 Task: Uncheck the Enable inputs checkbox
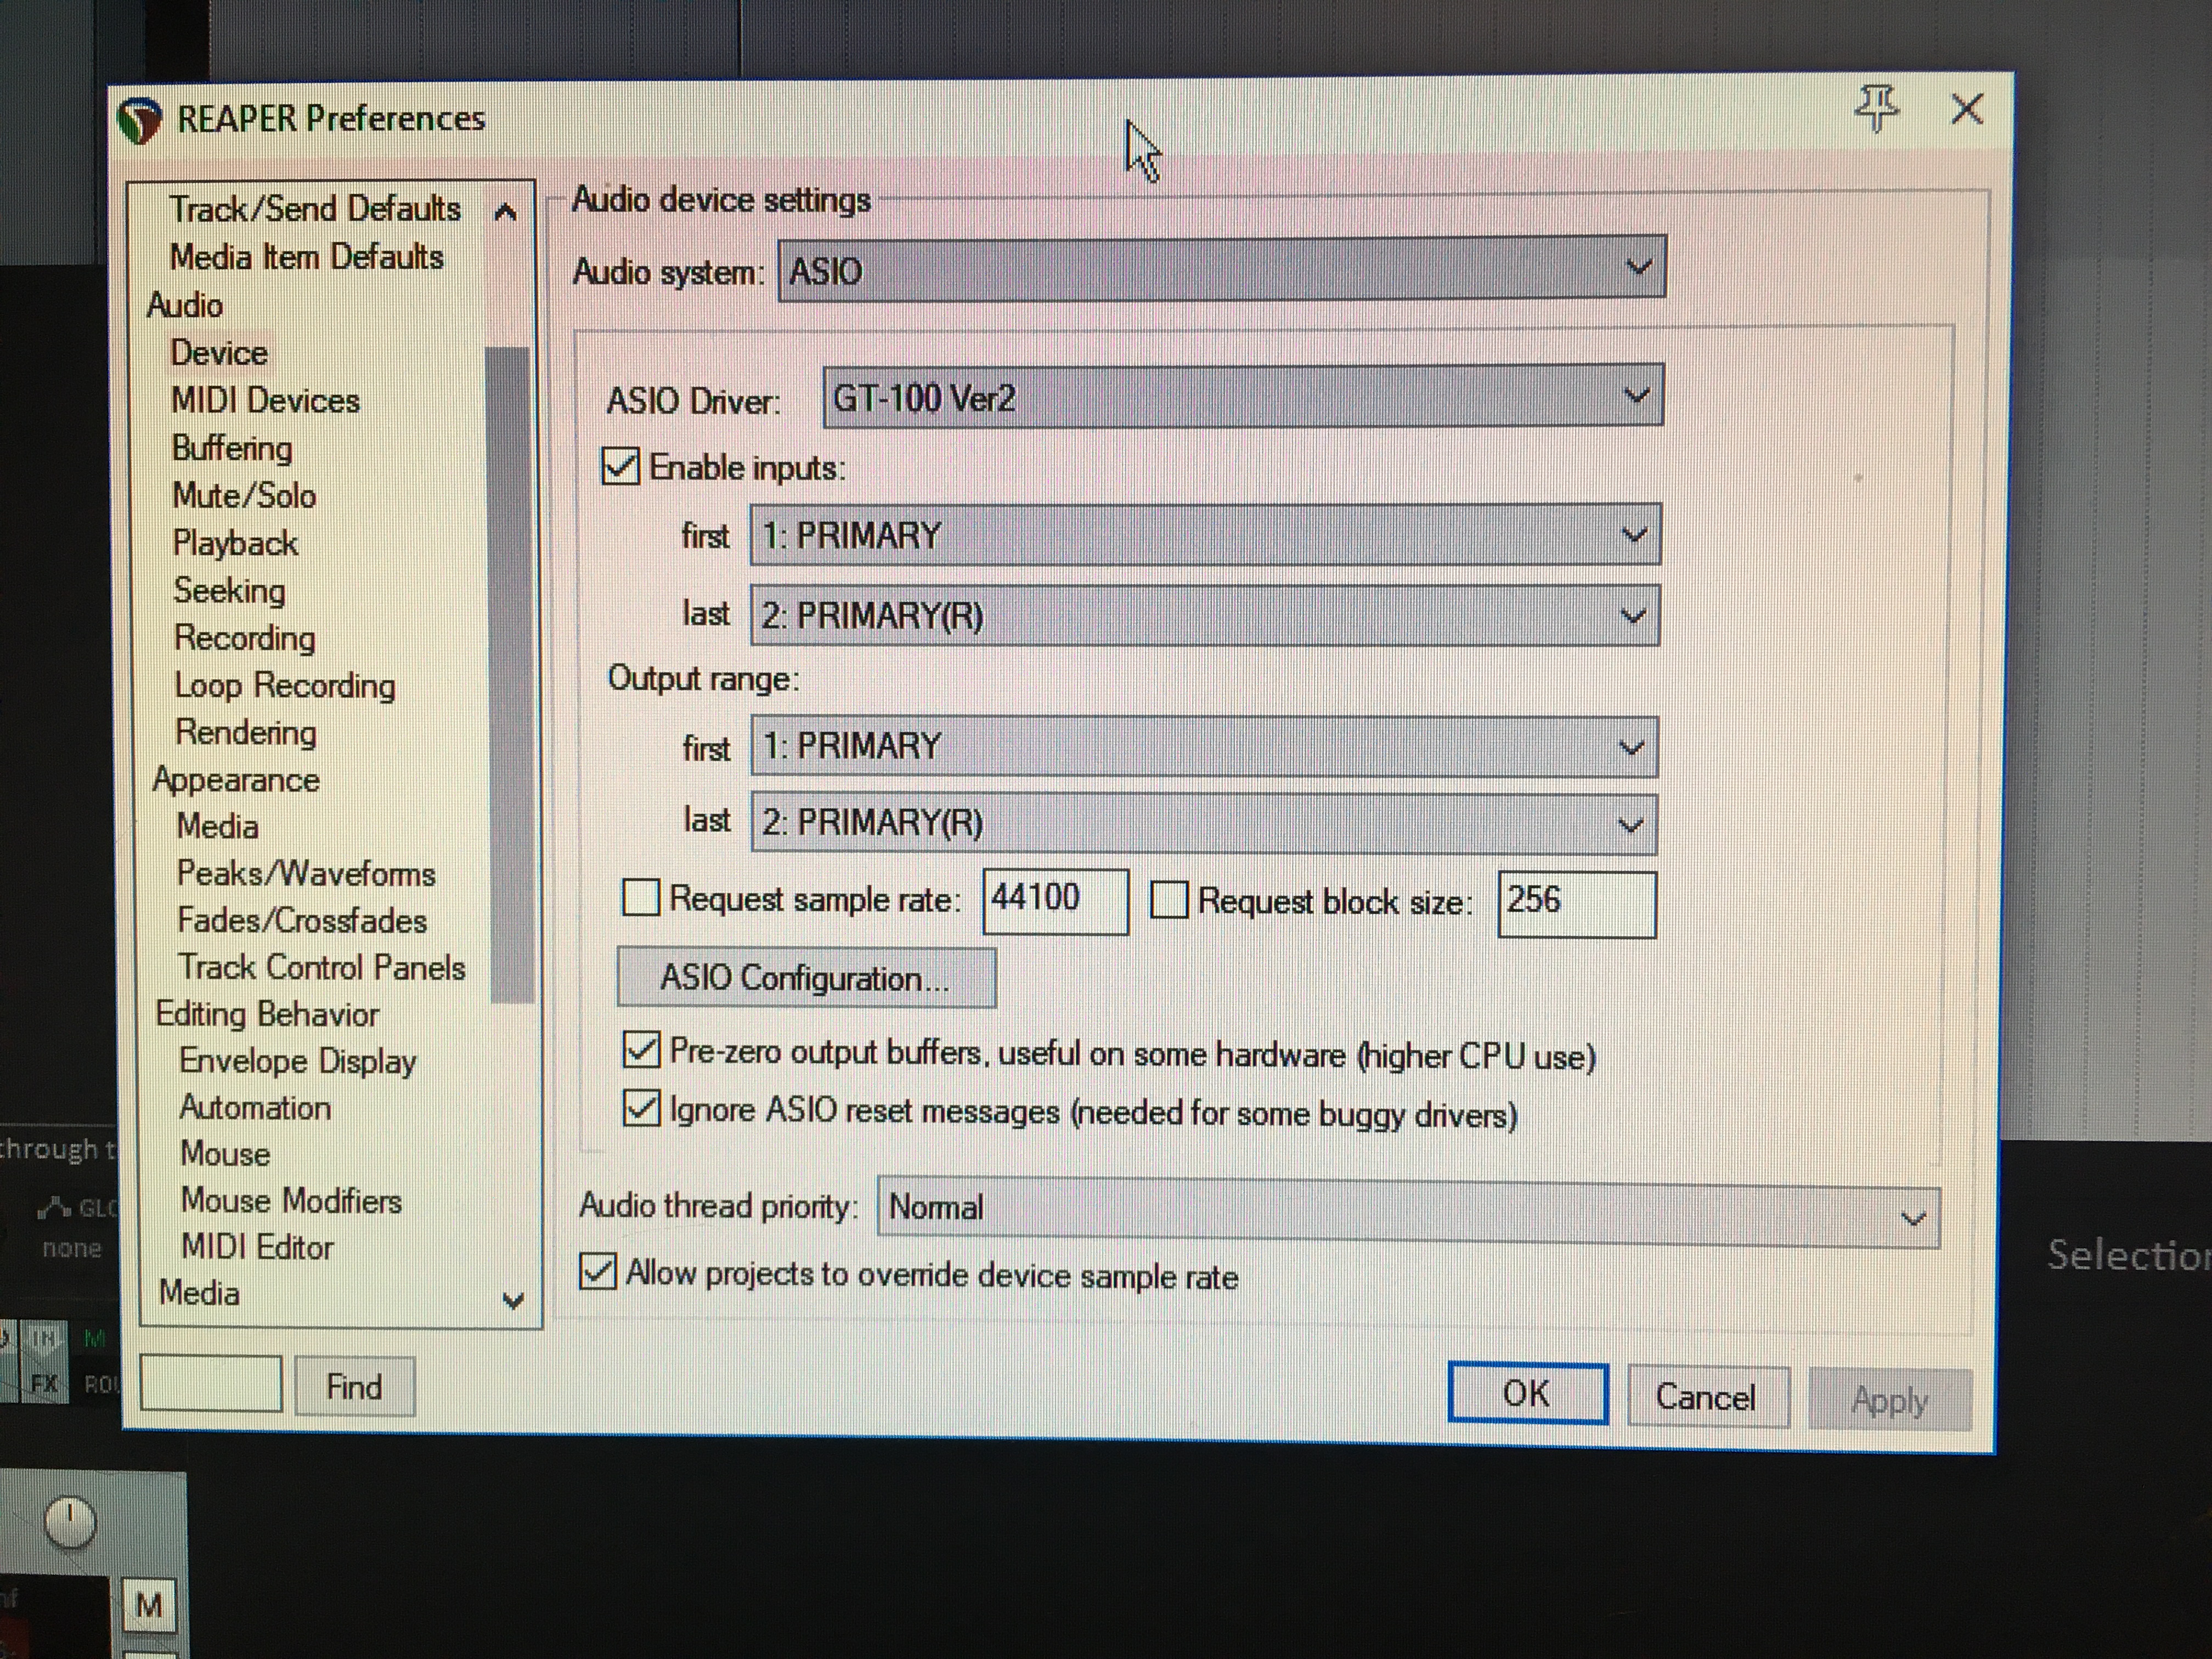[x=621, y=466]
